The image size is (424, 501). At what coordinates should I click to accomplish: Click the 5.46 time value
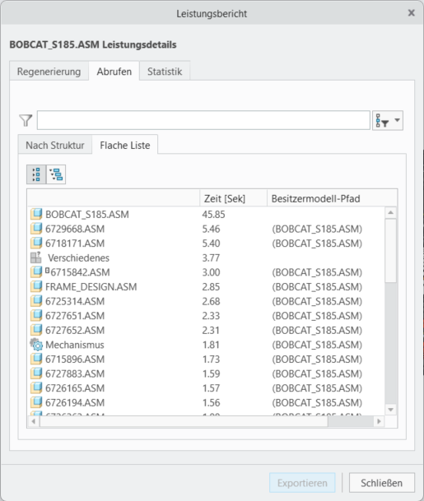[x=211, y=229]
